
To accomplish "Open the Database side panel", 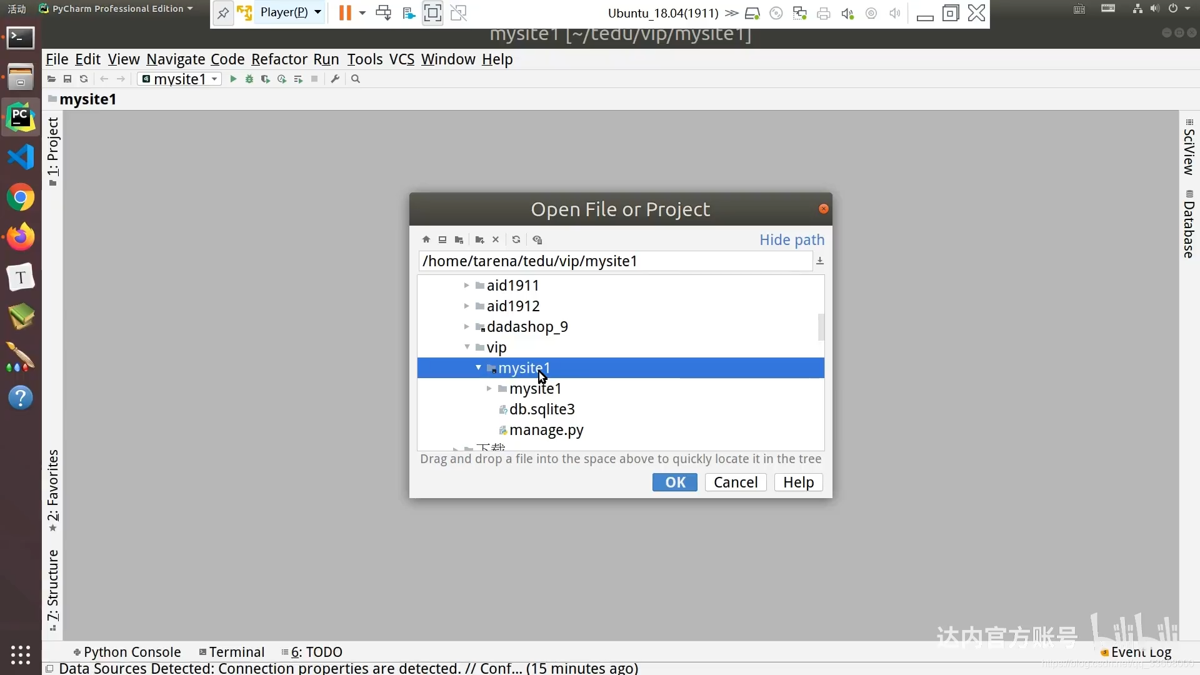I will (1189, 224).
